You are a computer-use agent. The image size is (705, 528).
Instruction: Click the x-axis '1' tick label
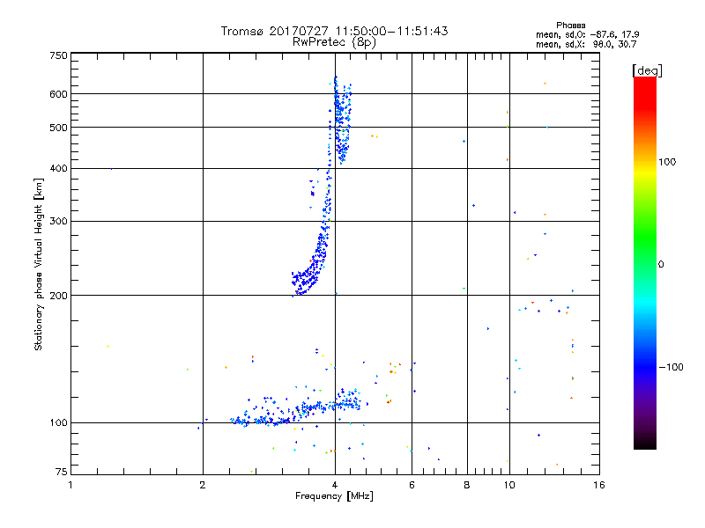tap(70, 486)
